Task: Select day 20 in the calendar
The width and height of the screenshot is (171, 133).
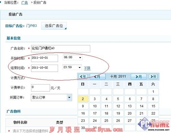Action: pyautogui.click(x=130, y=113)
